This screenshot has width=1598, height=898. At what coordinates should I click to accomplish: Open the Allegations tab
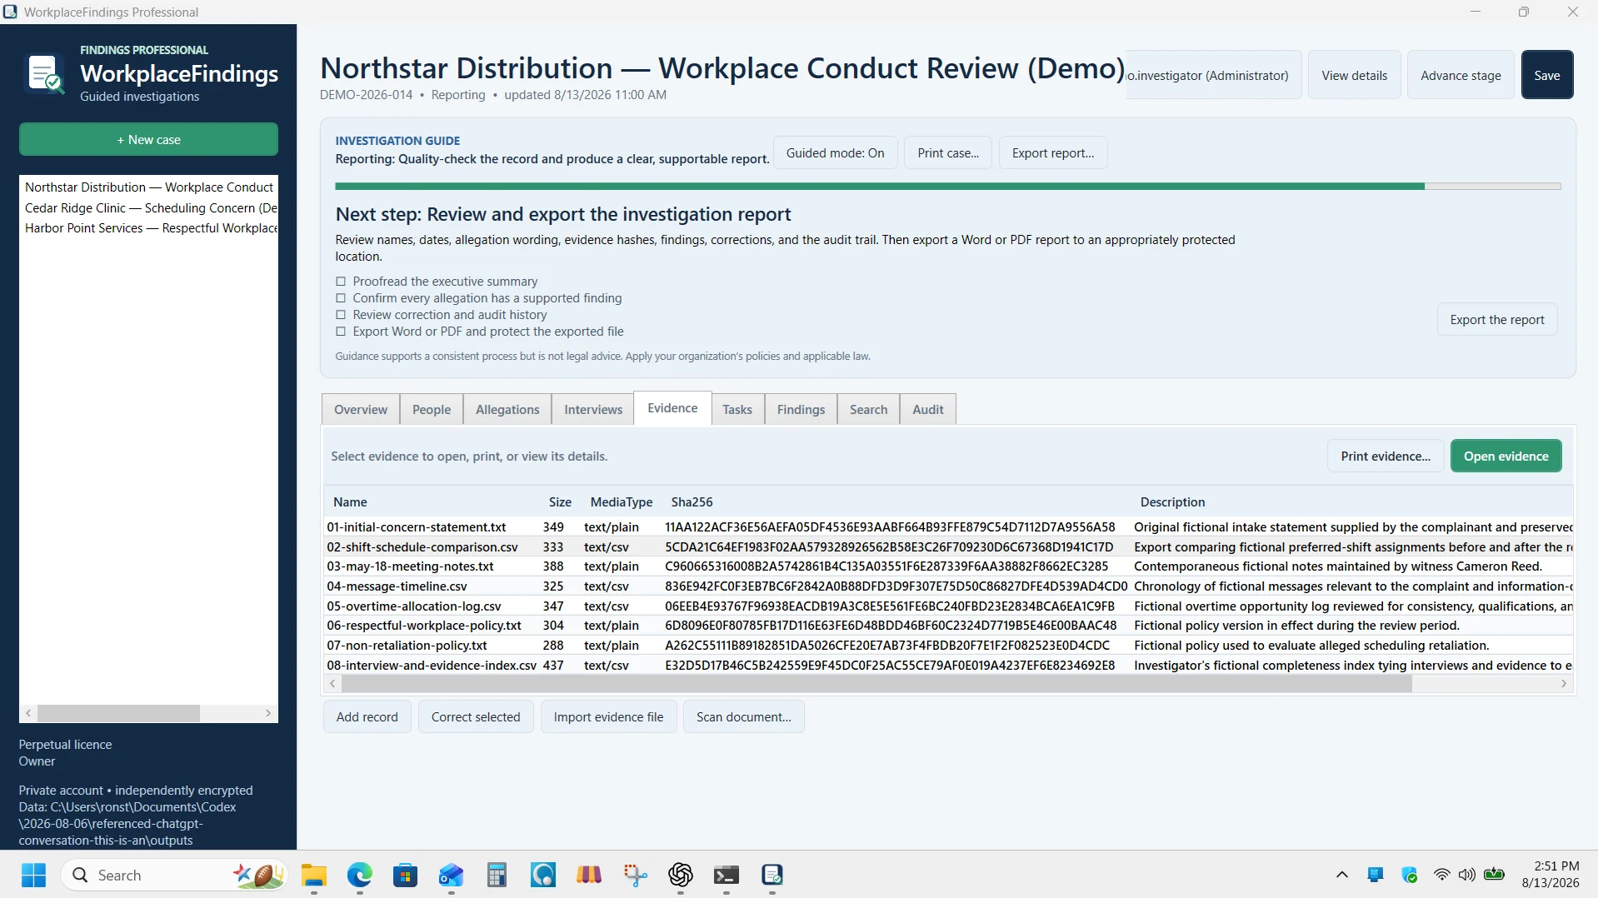point(507,409)
